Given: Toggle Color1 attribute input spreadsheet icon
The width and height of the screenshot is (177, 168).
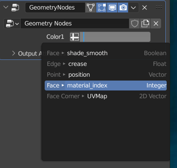Looking at the screenshot, I should pos(75,37).
